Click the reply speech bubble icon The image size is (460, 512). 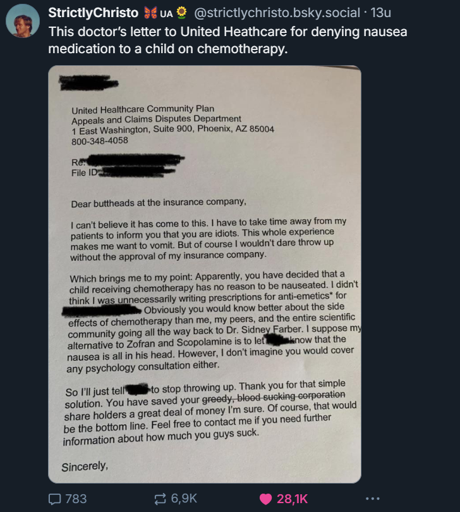coord(54,499)
